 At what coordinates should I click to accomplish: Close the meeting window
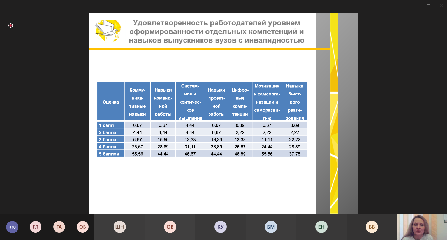pos(441,6)
